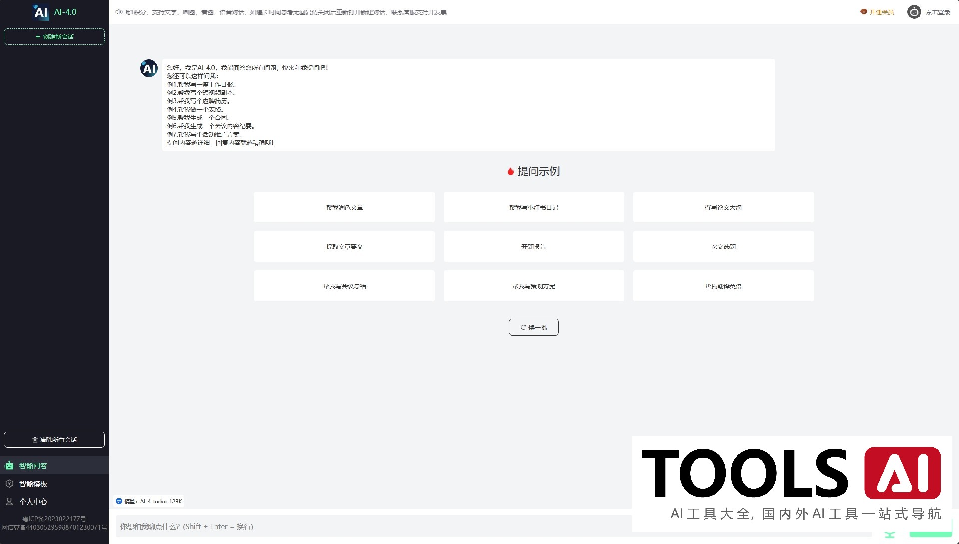This screenshot has height=544, width=959.
Task: Click 创建新会话 button
Action: click(54, 37)
